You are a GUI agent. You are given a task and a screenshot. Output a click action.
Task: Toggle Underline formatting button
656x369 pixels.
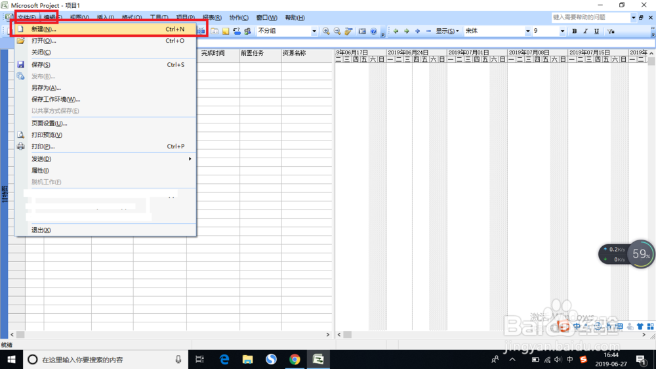(x=596, y=31)
